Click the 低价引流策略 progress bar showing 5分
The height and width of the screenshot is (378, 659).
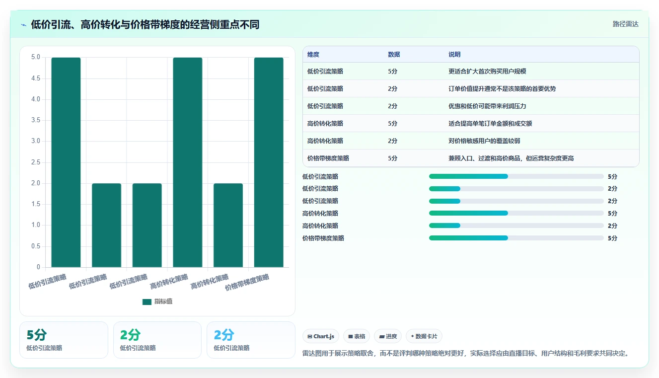(516, 176)
